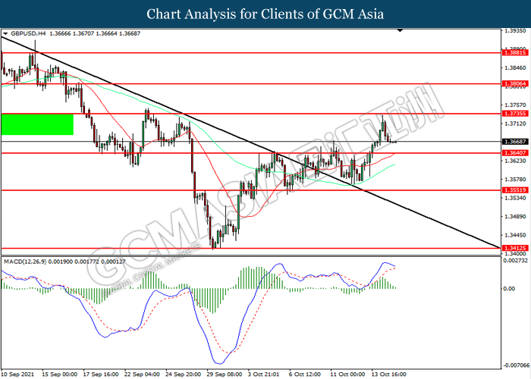The width and height of the screenshot is (531, 379).
Task: Click the 1.34450 price axis value
Action: [x=515, y=235]
